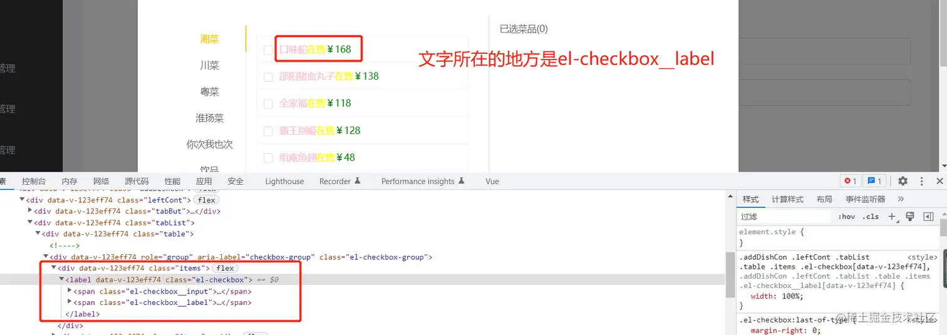The height and width of the screenshot is (335, 947).
Task: Switch to 性能 performance tab
Action: pos(172,181)
